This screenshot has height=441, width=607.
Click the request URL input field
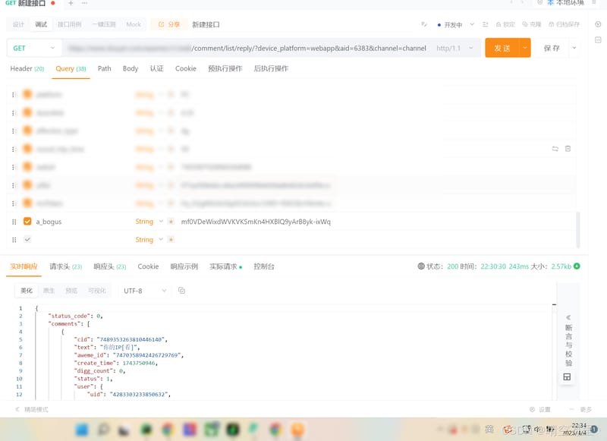click(x=247, y=48)
